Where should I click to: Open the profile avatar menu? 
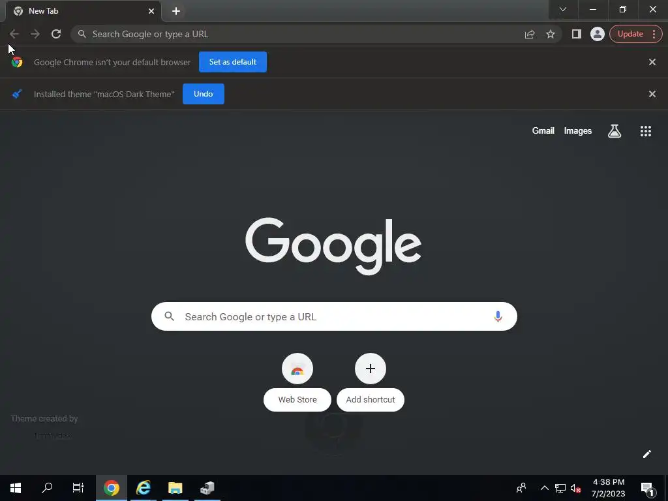(x=598, y=34)
